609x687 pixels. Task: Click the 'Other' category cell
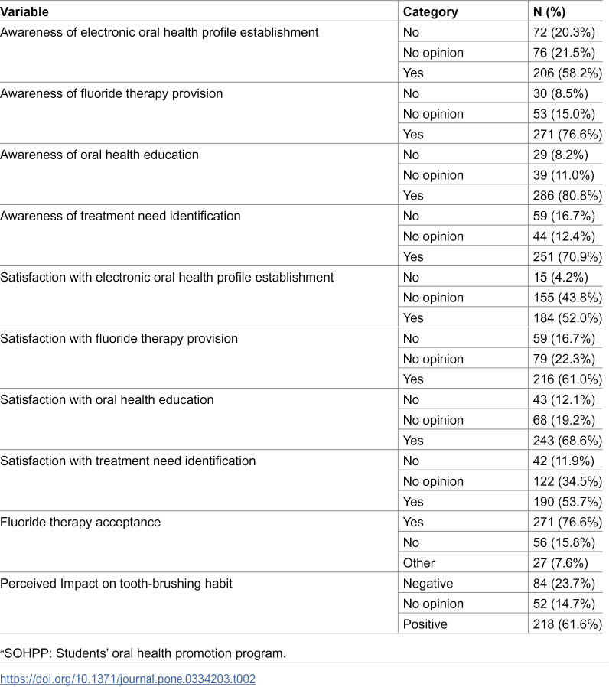418,563
